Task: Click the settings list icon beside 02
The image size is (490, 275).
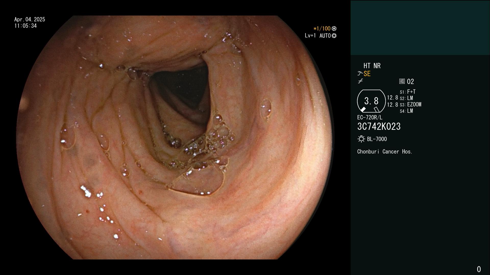Action: 402,81
